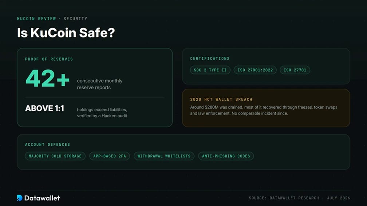Screen dimensions: 367x206
Task: Click the 'JULY 2026' footer date
Action: (x=339, y=198)
